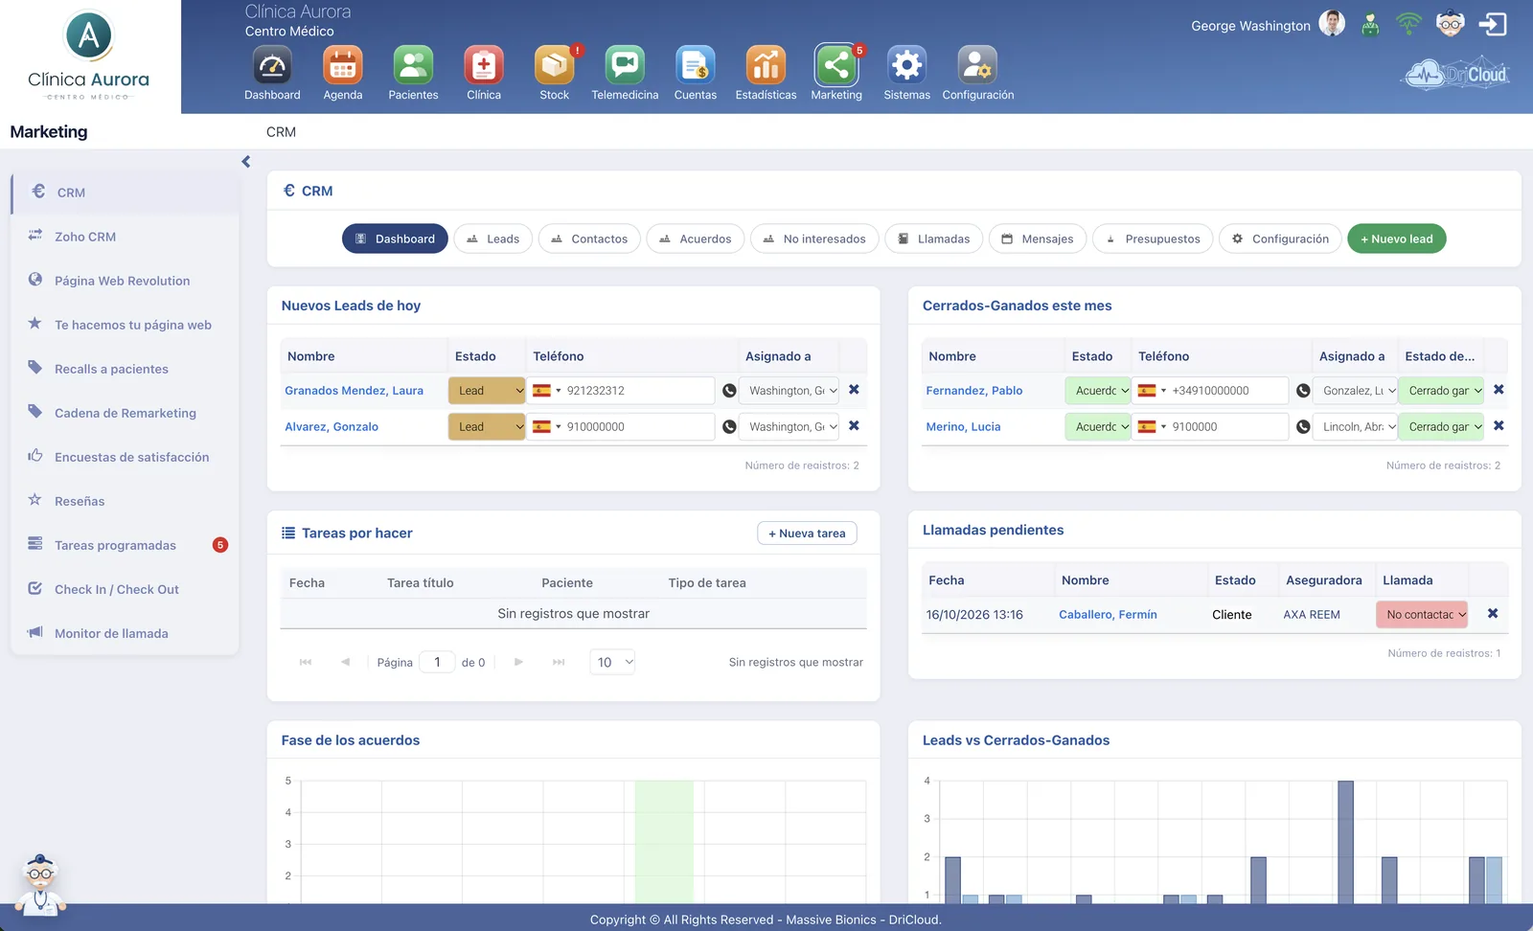
Task: Open Tareas programadas in the sidebar
Action: (125, 545)
